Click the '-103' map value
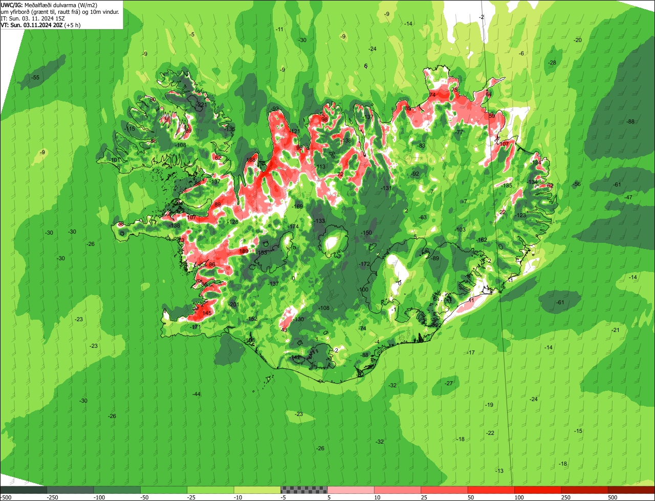 (460, 229)
